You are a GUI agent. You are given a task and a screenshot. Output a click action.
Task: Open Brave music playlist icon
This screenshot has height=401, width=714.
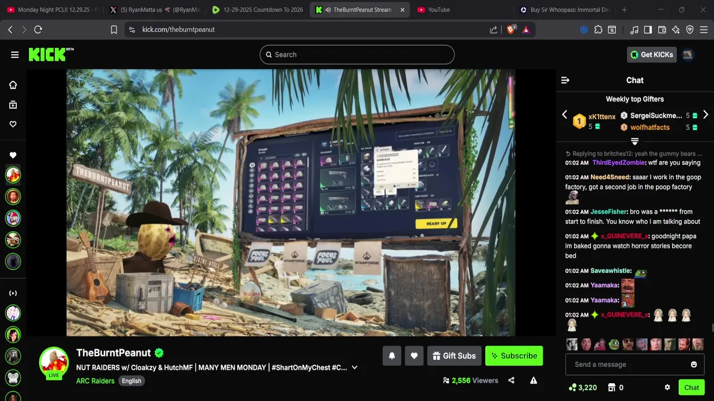[634, 30]
